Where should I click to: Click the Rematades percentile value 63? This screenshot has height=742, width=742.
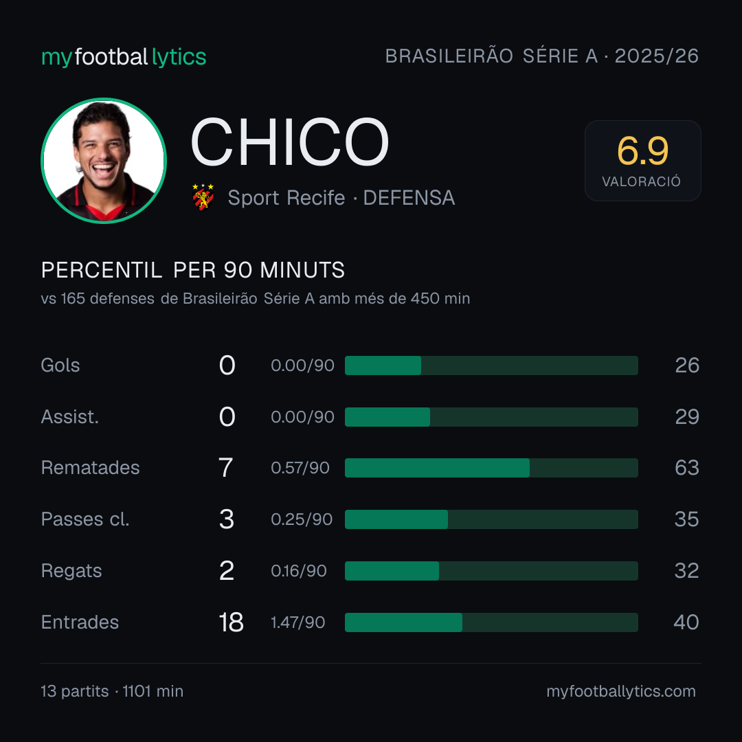[x=686, y=468]
